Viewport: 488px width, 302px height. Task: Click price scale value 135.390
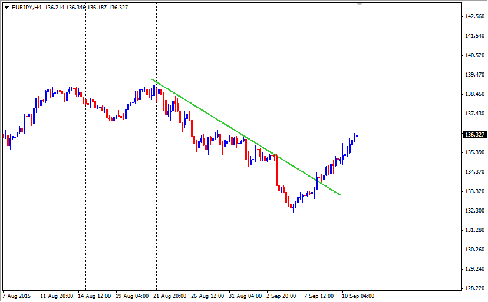(474, 152)
